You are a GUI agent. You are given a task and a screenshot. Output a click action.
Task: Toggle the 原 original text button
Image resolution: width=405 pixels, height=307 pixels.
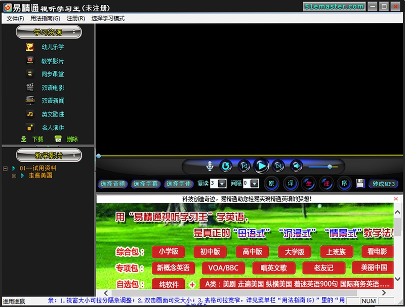coord(271,184)
